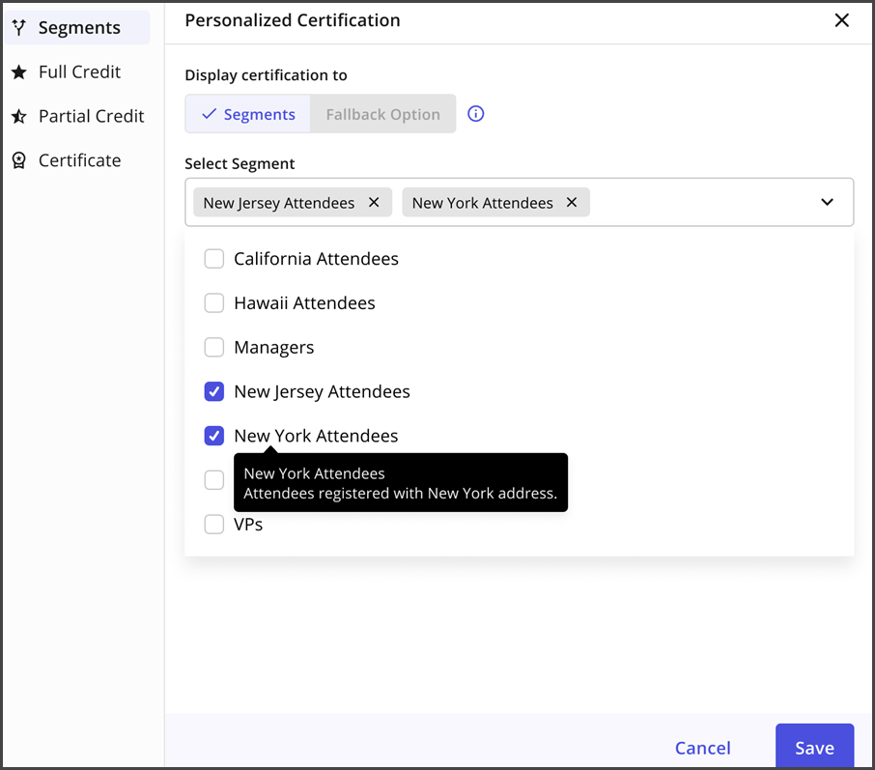Click the Hawaii Attendees option text
This screenshot has width=875, height=770.
(304, 302)
